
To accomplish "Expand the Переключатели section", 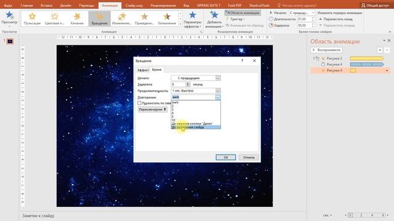I will point(152,109).
